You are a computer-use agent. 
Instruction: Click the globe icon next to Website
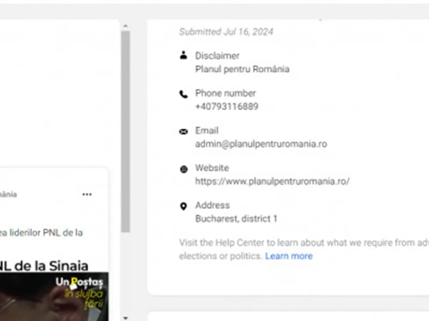coord(183,169)
